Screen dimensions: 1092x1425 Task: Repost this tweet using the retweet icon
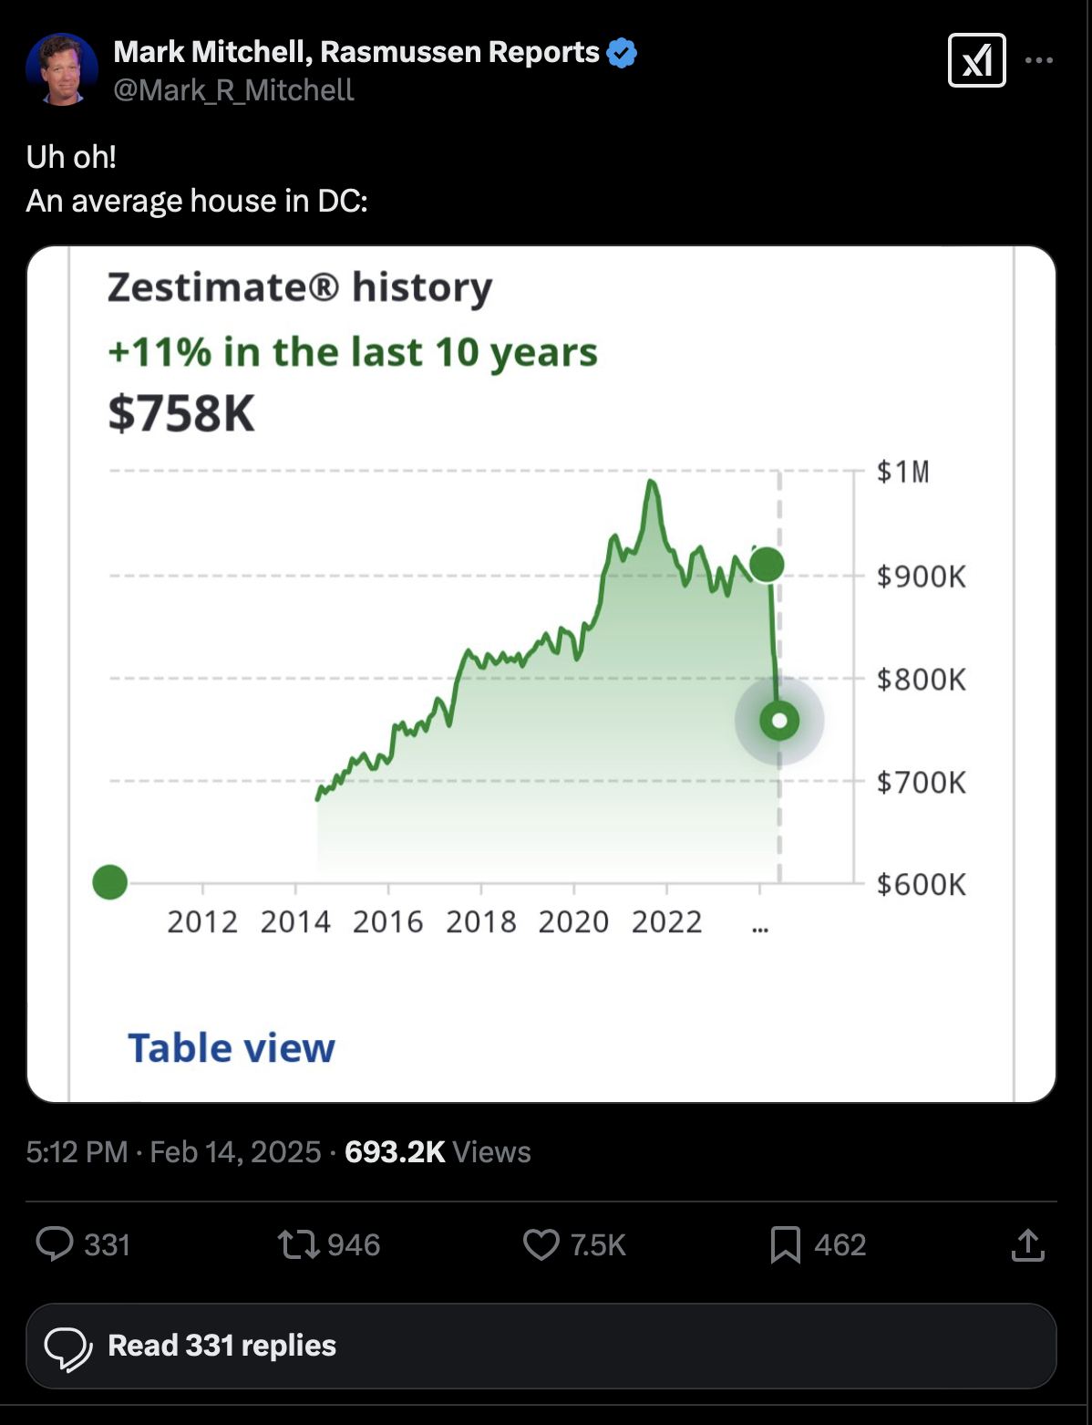[x=298, y=1244]
